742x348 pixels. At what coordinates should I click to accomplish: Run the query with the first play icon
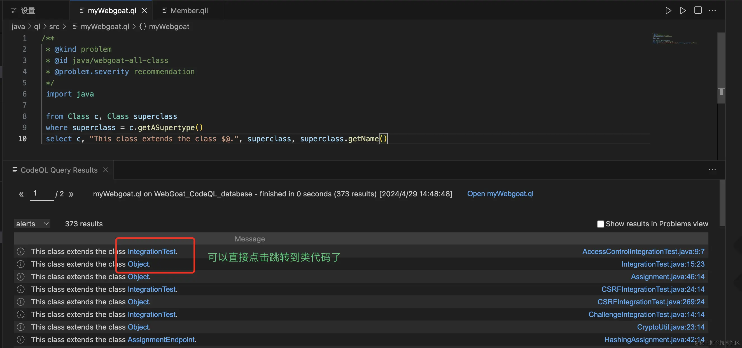coord(668,11)
